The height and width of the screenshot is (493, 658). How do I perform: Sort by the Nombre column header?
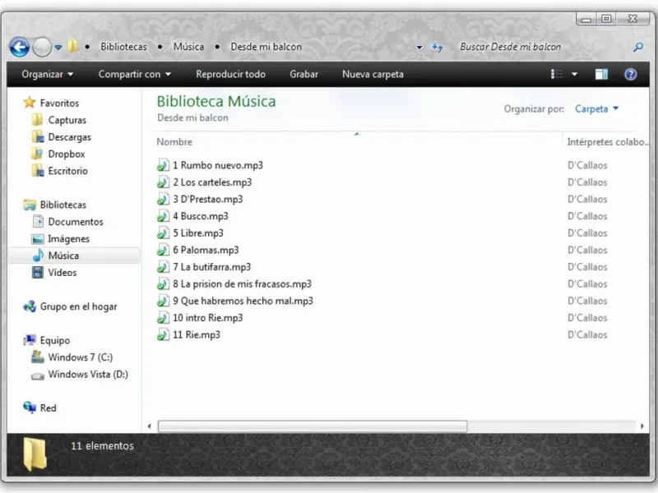pyautogui.click(x=174, y=141)
